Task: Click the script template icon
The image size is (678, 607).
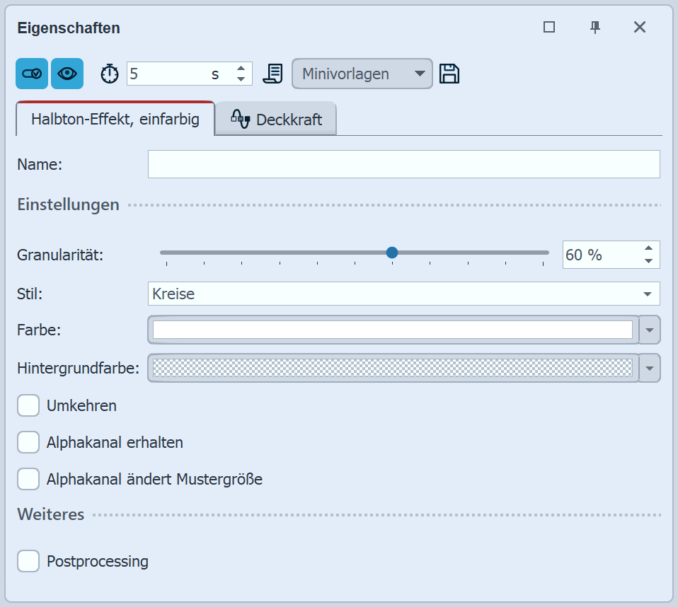Action: (x=273, y=74)
